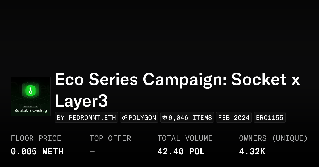This screenshot has width=319, height=167.
Task: Click the Polygon chain link icon
Action: (x=125, y=117)
